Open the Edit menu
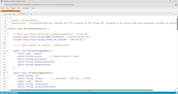 (x=7, y=8)
